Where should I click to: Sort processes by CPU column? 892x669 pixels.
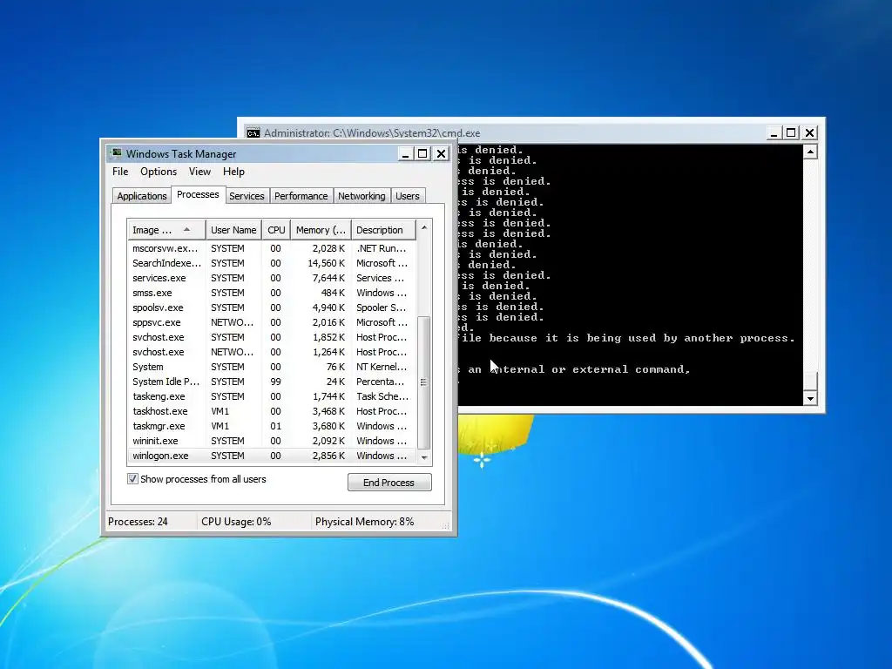[x=276, y=230]
